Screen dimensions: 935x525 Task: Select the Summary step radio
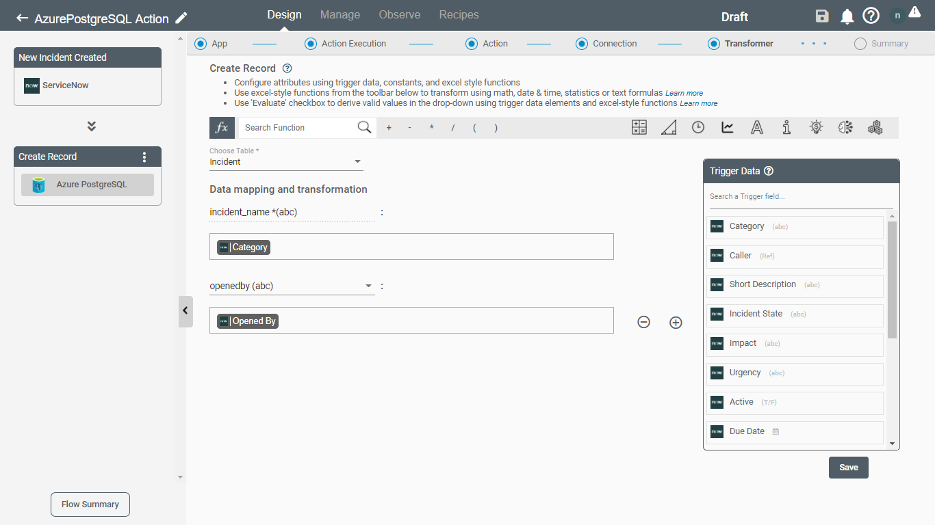point(860,43)
